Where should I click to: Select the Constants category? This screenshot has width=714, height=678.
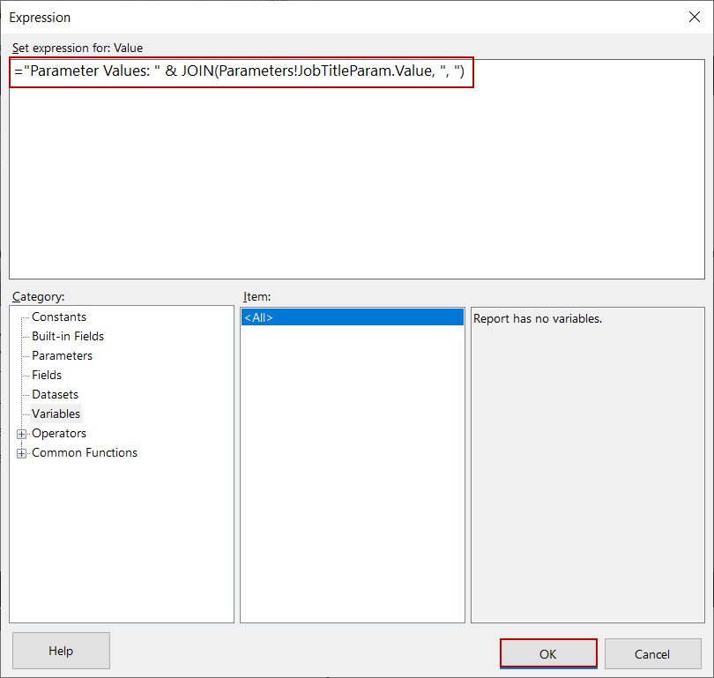click(x=59, y=317)
